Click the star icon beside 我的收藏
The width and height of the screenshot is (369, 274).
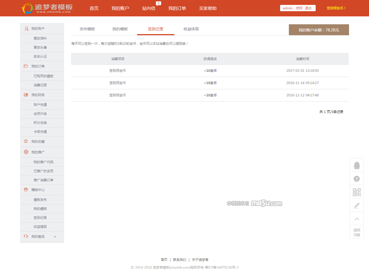coord(26,141)
